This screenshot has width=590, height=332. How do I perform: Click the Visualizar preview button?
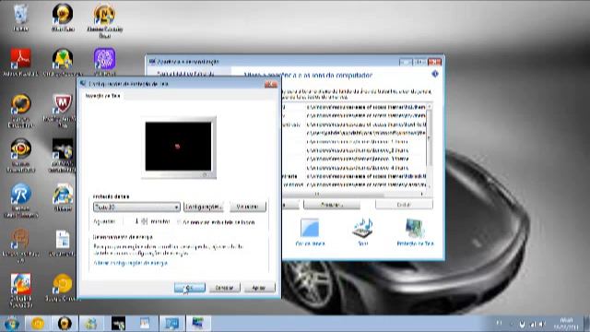point(248,207)
